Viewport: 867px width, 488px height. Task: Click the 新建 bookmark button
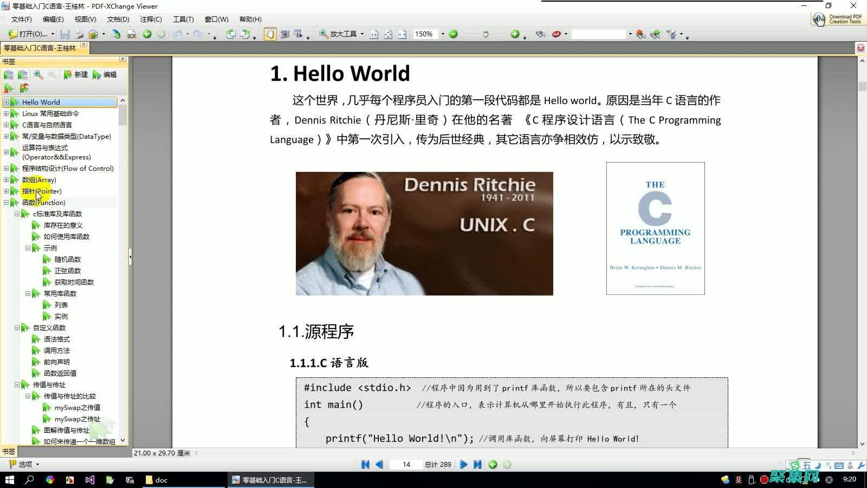[75, 75]
